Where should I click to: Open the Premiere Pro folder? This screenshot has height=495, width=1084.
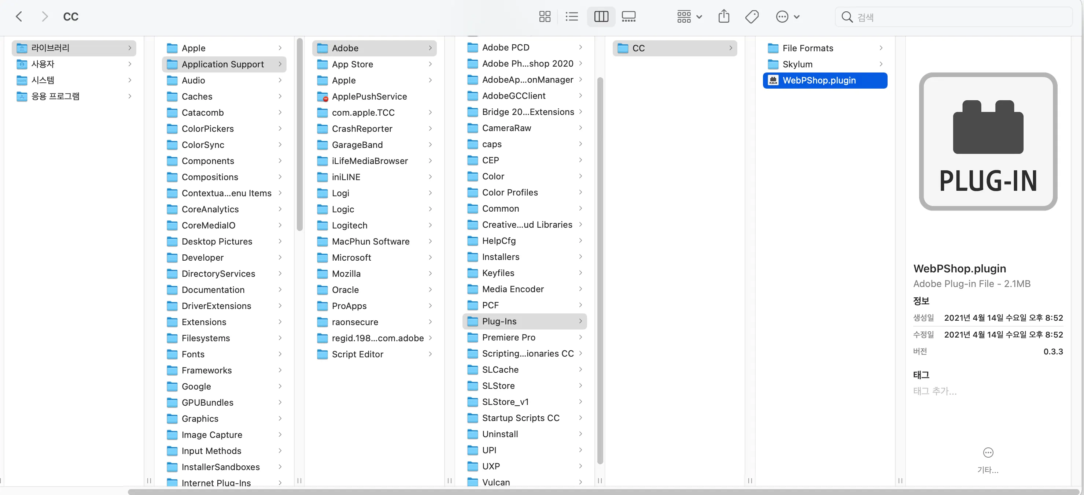point(508,337)
